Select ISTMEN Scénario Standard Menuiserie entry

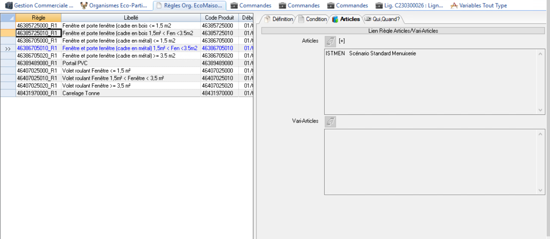click(371, 54)
